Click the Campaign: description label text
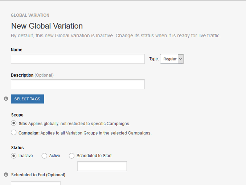246x185 pixels. (x=85, y=133)
